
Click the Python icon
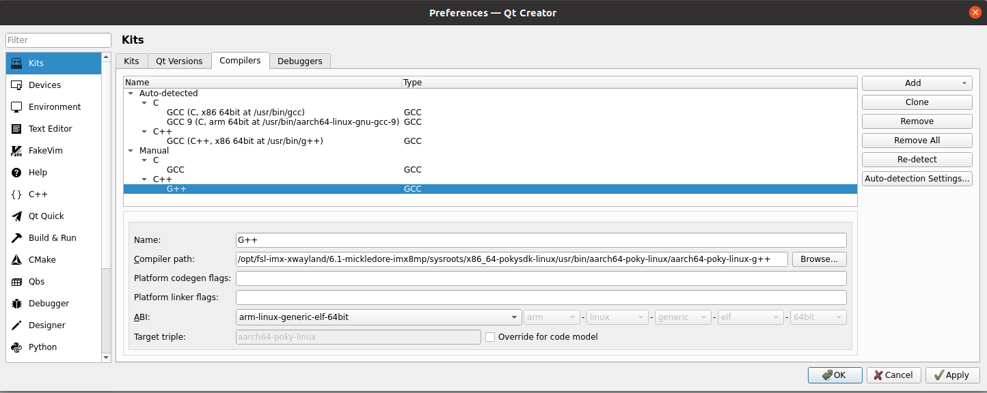point(16,347)
